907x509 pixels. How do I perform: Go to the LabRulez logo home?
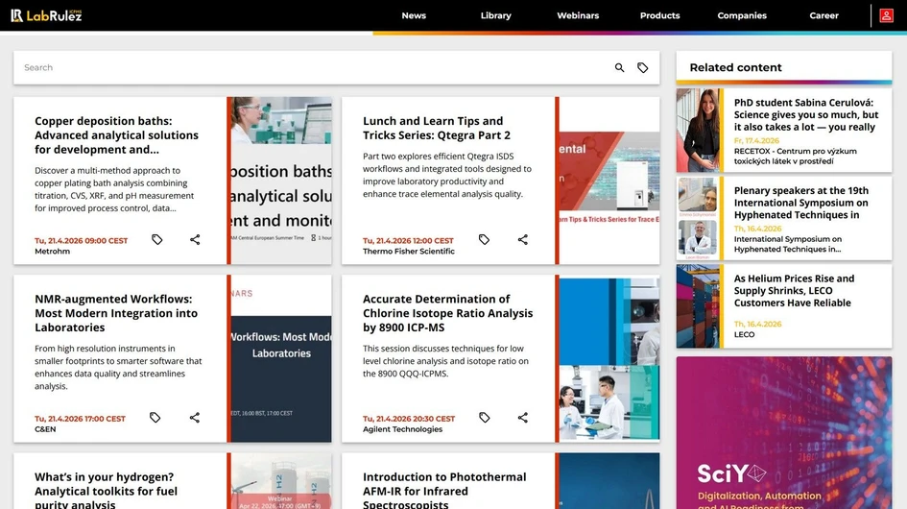click(x=46, y=15)
